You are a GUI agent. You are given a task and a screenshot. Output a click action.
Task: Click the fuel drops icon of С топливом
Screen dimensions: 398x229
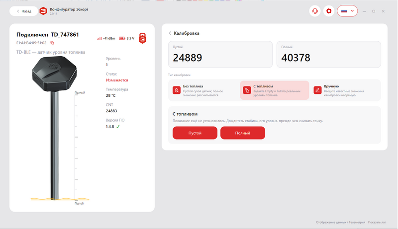(x=247, y=90)
